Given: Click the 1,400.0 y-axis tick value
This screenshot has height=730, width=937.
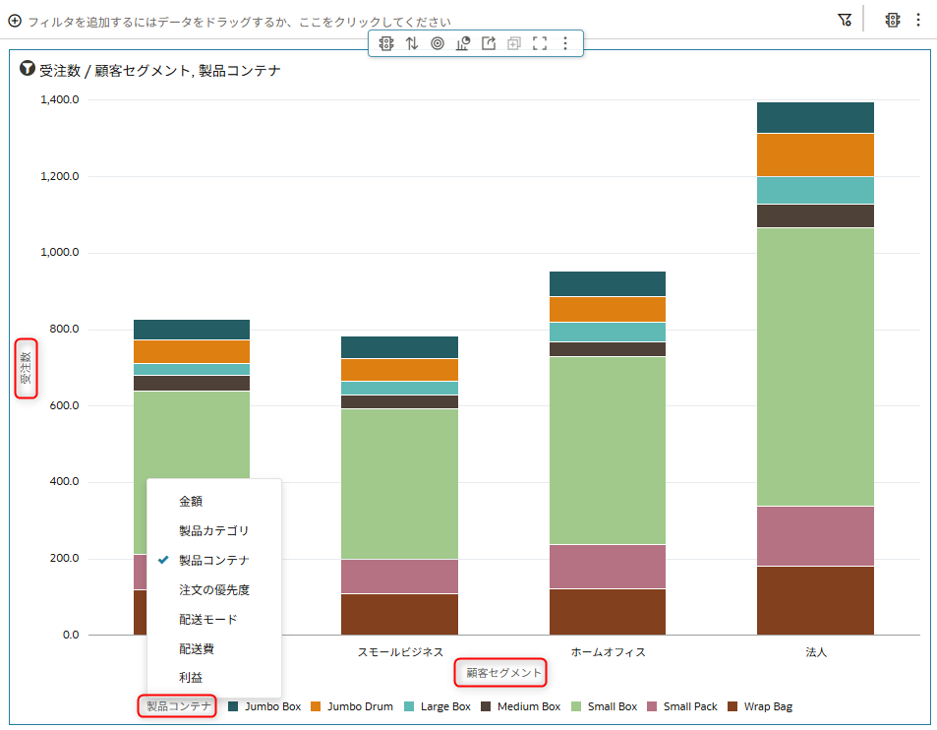Looking at the screenshot, I should 59,99.
